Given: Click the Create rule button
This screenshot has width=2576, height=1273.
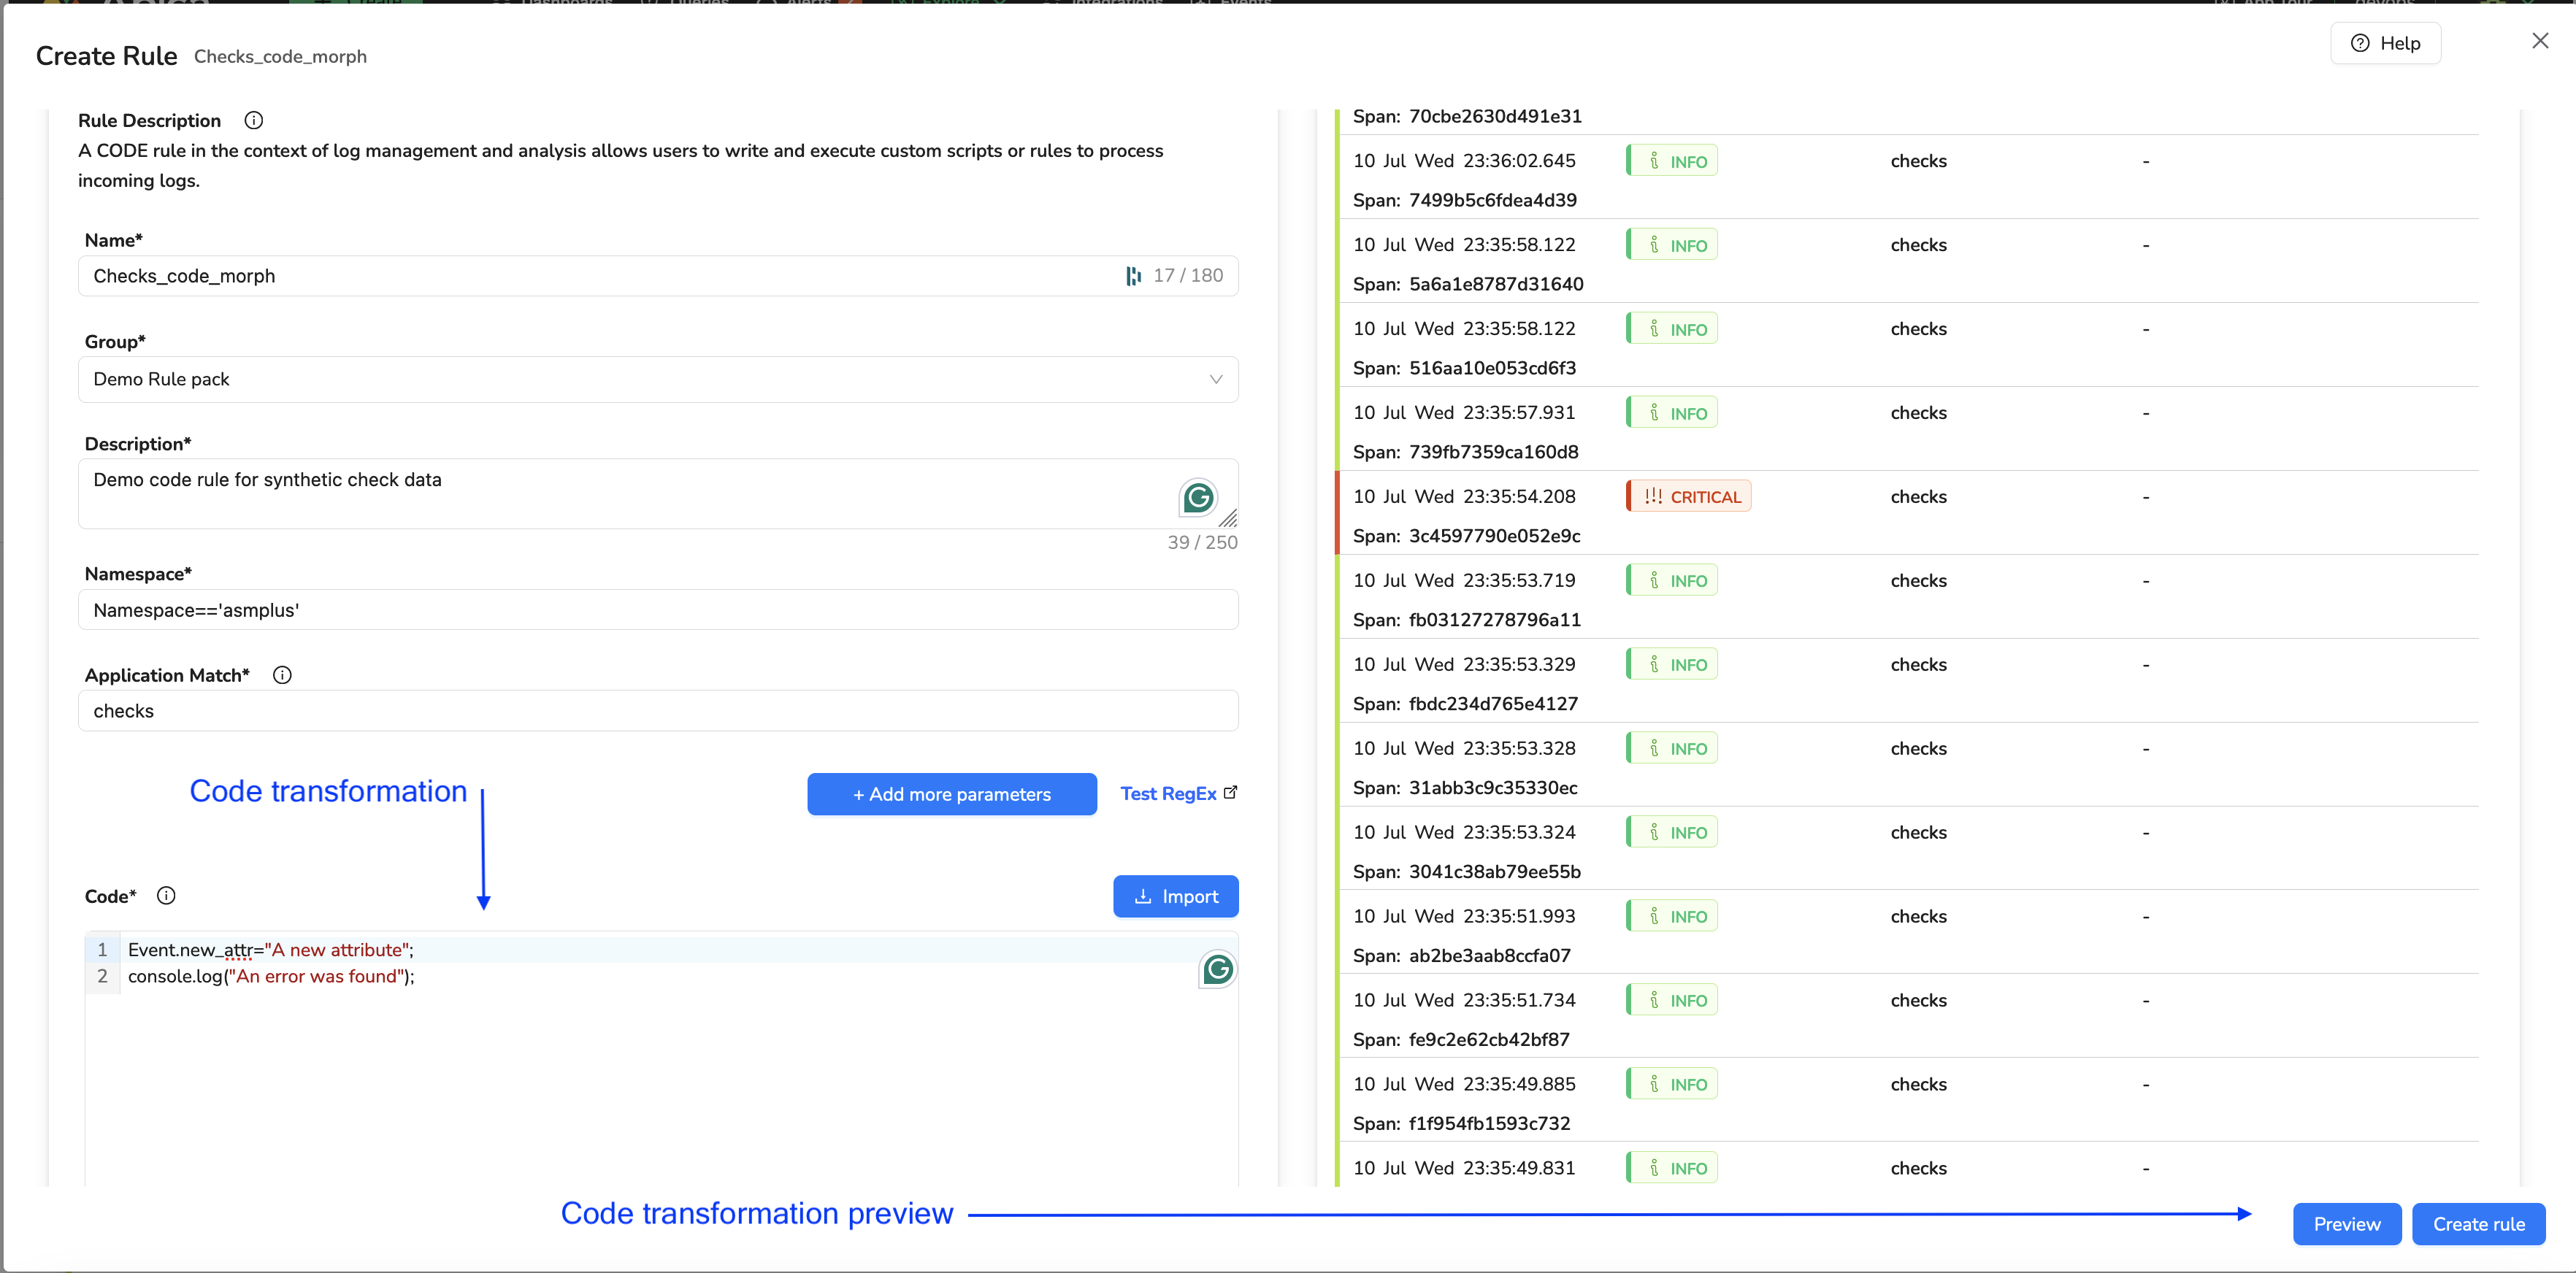Looking at the screenshot, I should click(2478, 1224).
